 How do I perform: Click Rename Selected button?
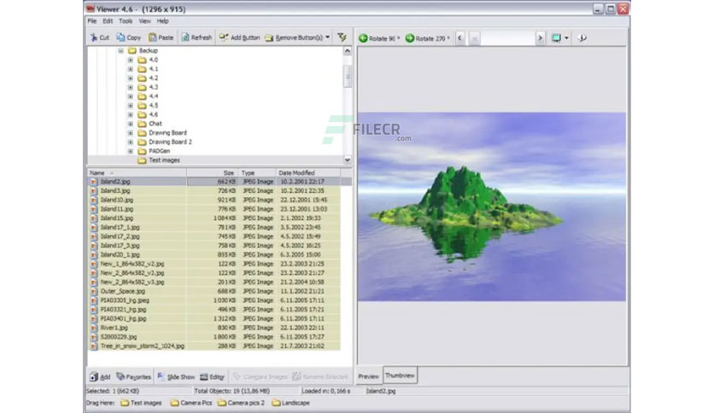320,376
